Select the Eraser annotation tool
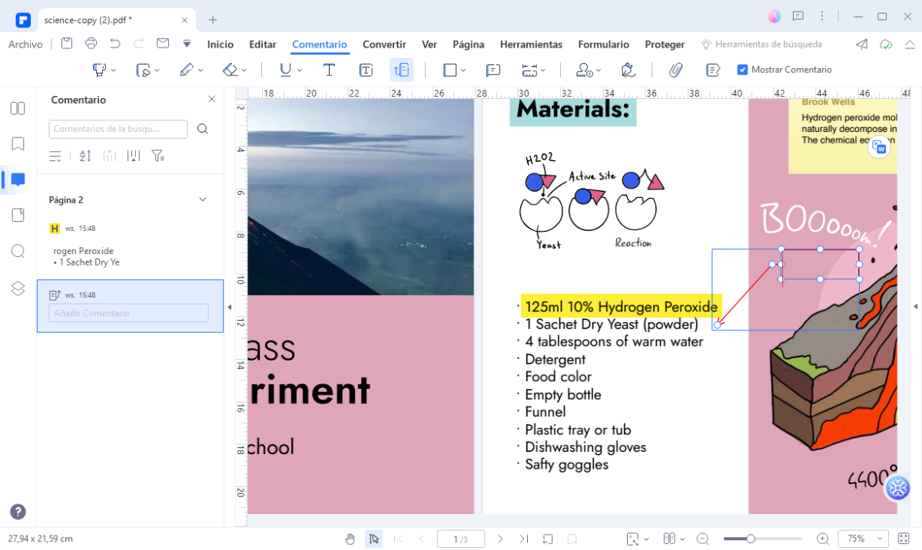This screenshot has width=922, height=550. [230, 69]
